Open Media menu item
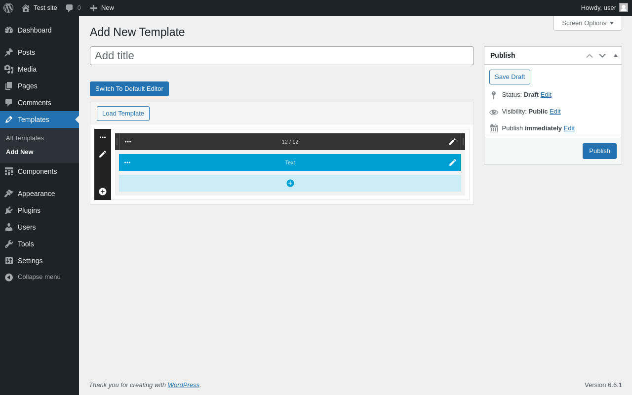Image resolution: width=632 pixels, height=395 pixels. tap(39, 69)
